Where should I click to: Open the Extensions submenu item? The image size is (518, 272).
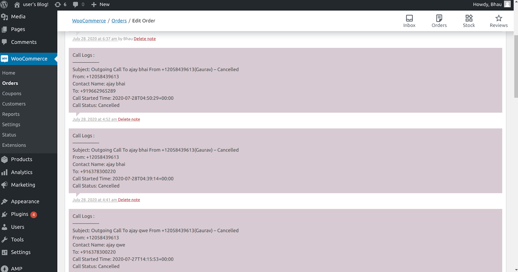pyautogui.click(x=14, y=145)
